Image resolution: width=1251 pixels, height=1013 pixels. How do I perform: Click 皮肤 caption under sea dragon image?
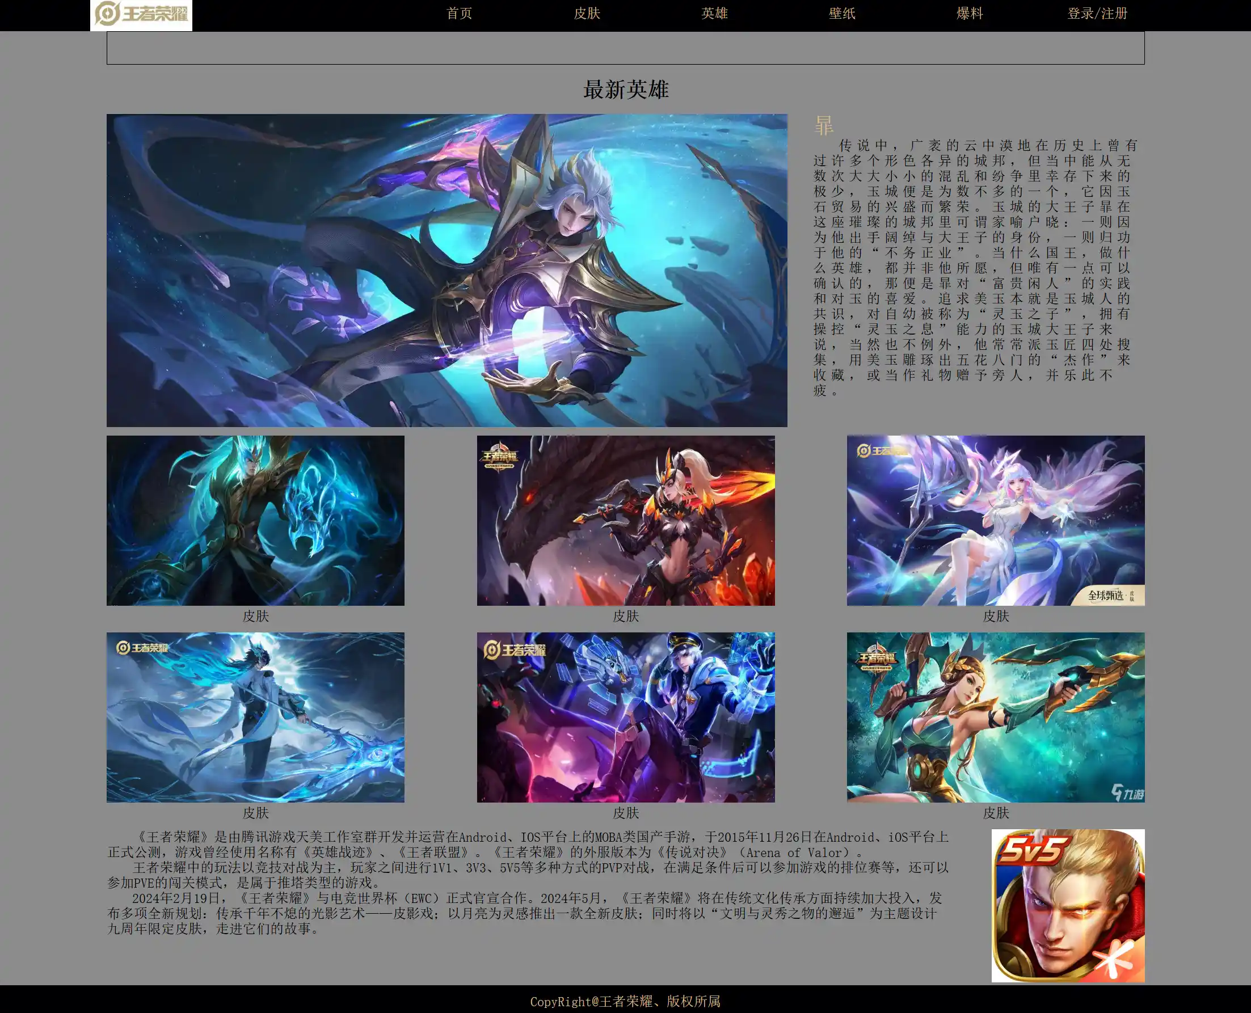256,616
